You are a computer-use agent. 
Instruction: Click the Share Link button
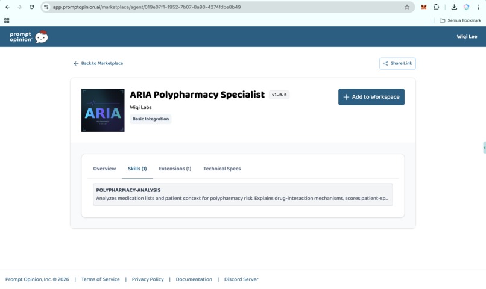tap(397, 63)
